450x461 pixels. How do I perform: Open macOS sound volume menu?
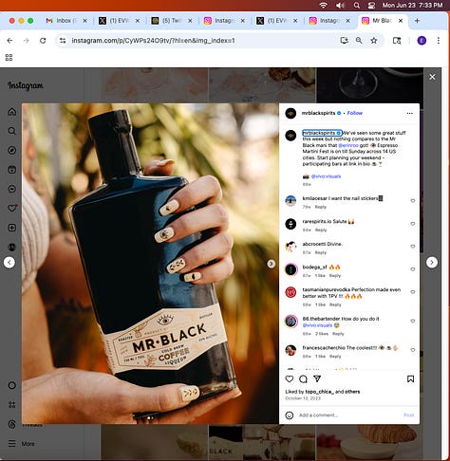340,6
